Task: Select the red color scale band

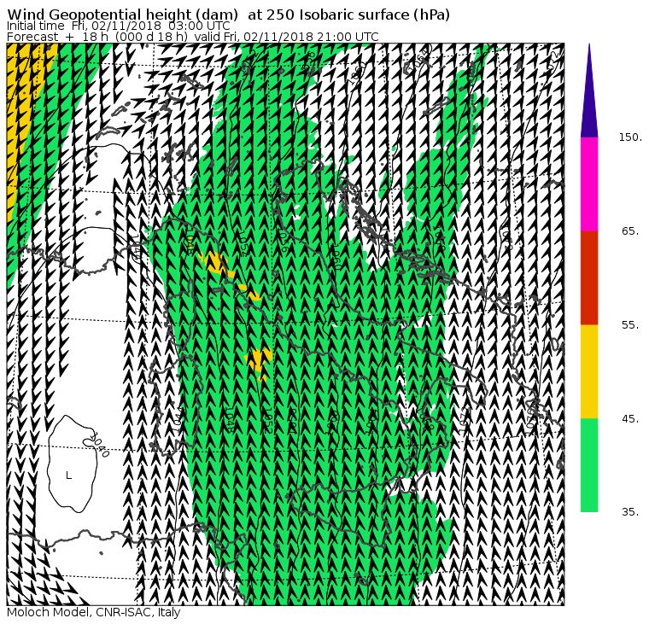Action: coord(589,278)
